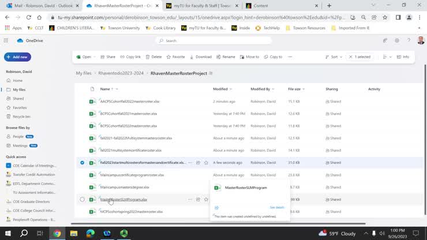Click the Add new button
427x240 pixels.
[17, 57]
